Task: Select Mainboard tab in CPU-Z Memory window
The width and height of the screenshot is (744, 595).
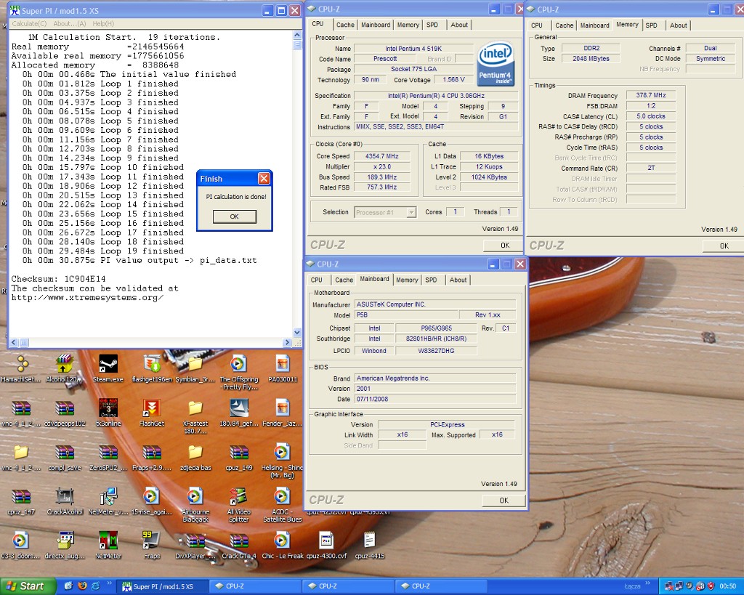Action: point(594,25)
